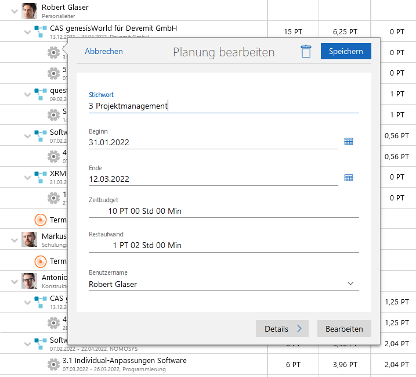Click the orange Termin icon under Robert Glaser

41,220
